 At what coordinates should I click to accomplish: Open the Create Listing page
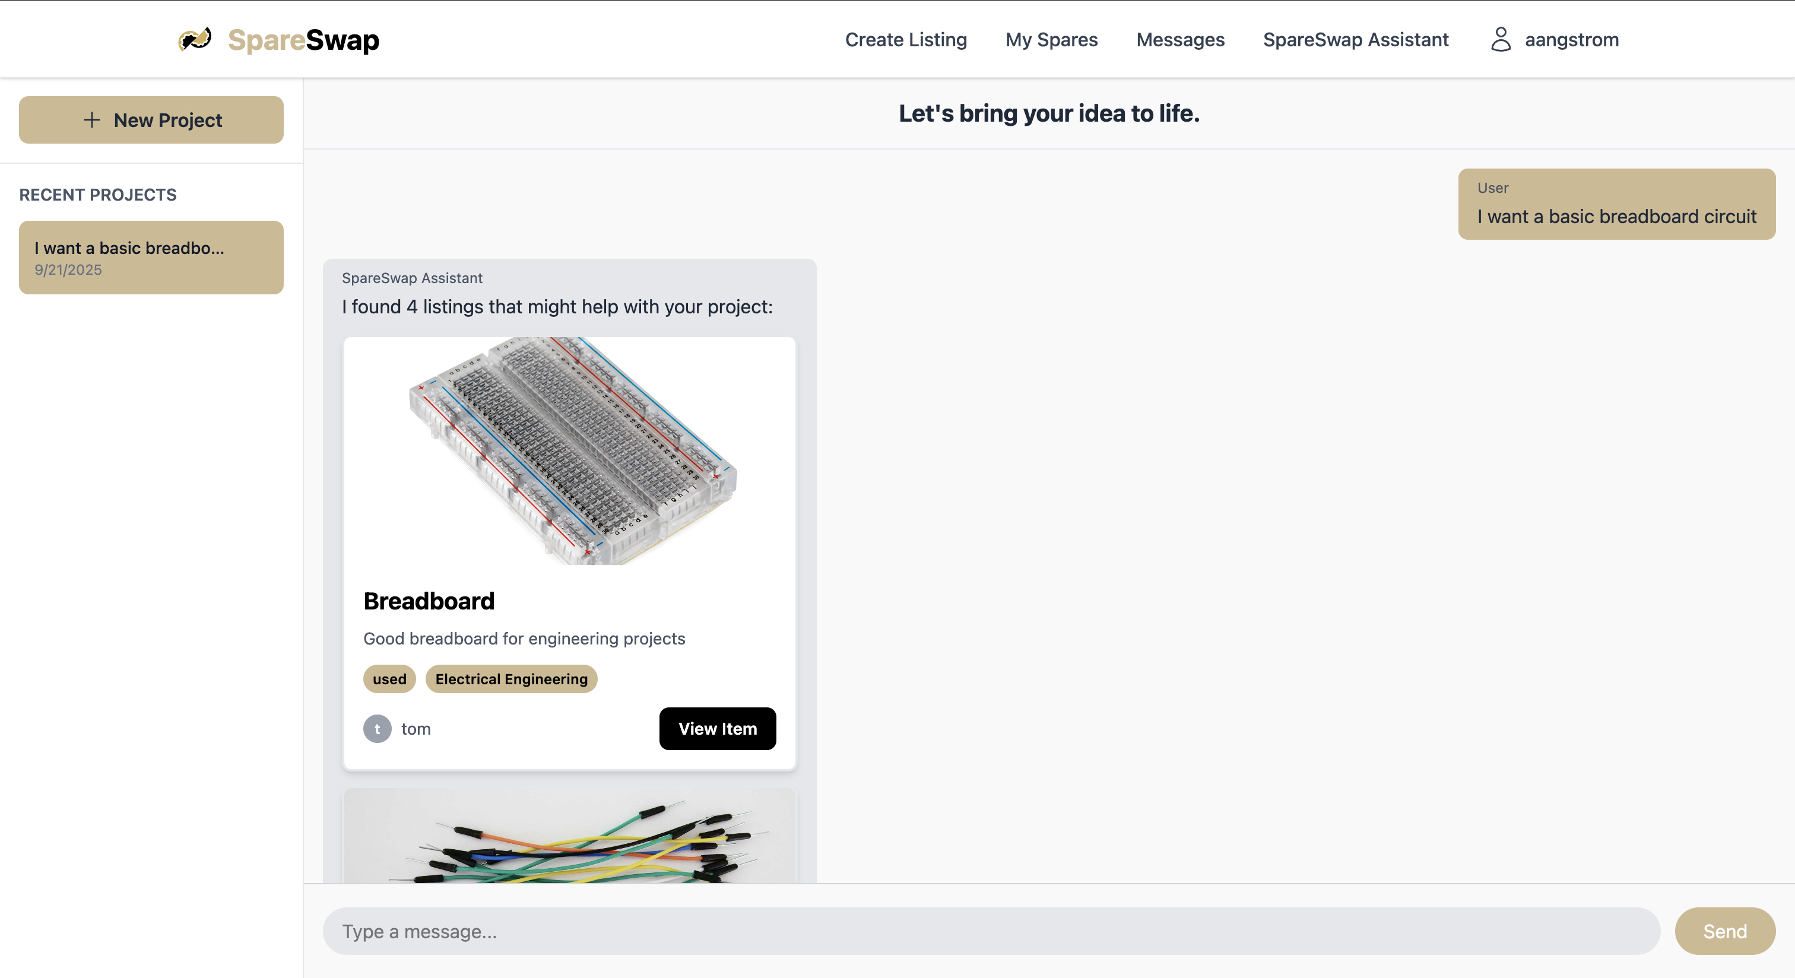905,40
